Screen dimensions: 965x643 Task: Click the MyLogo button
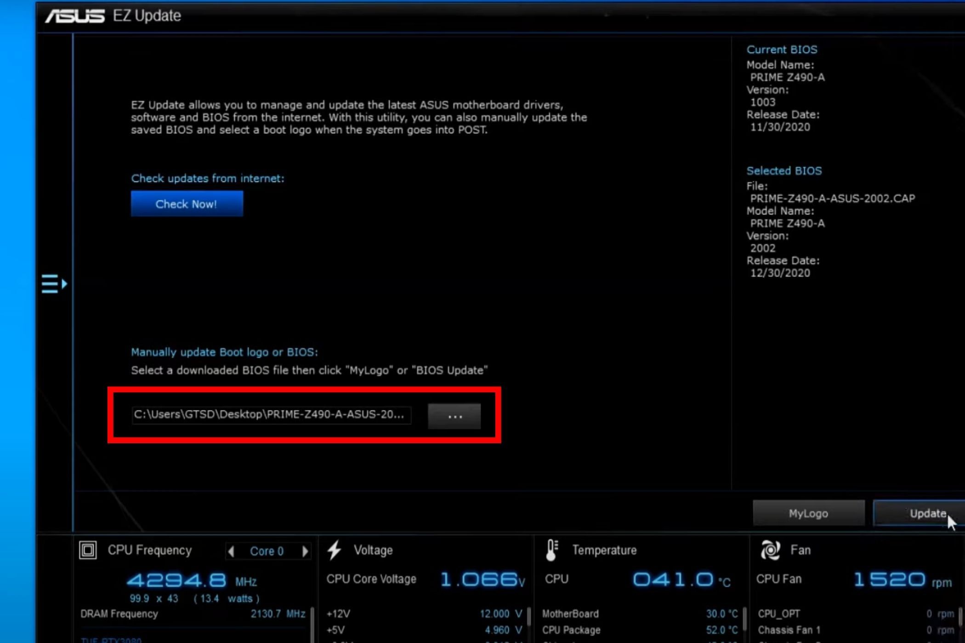tap(808, 513)
